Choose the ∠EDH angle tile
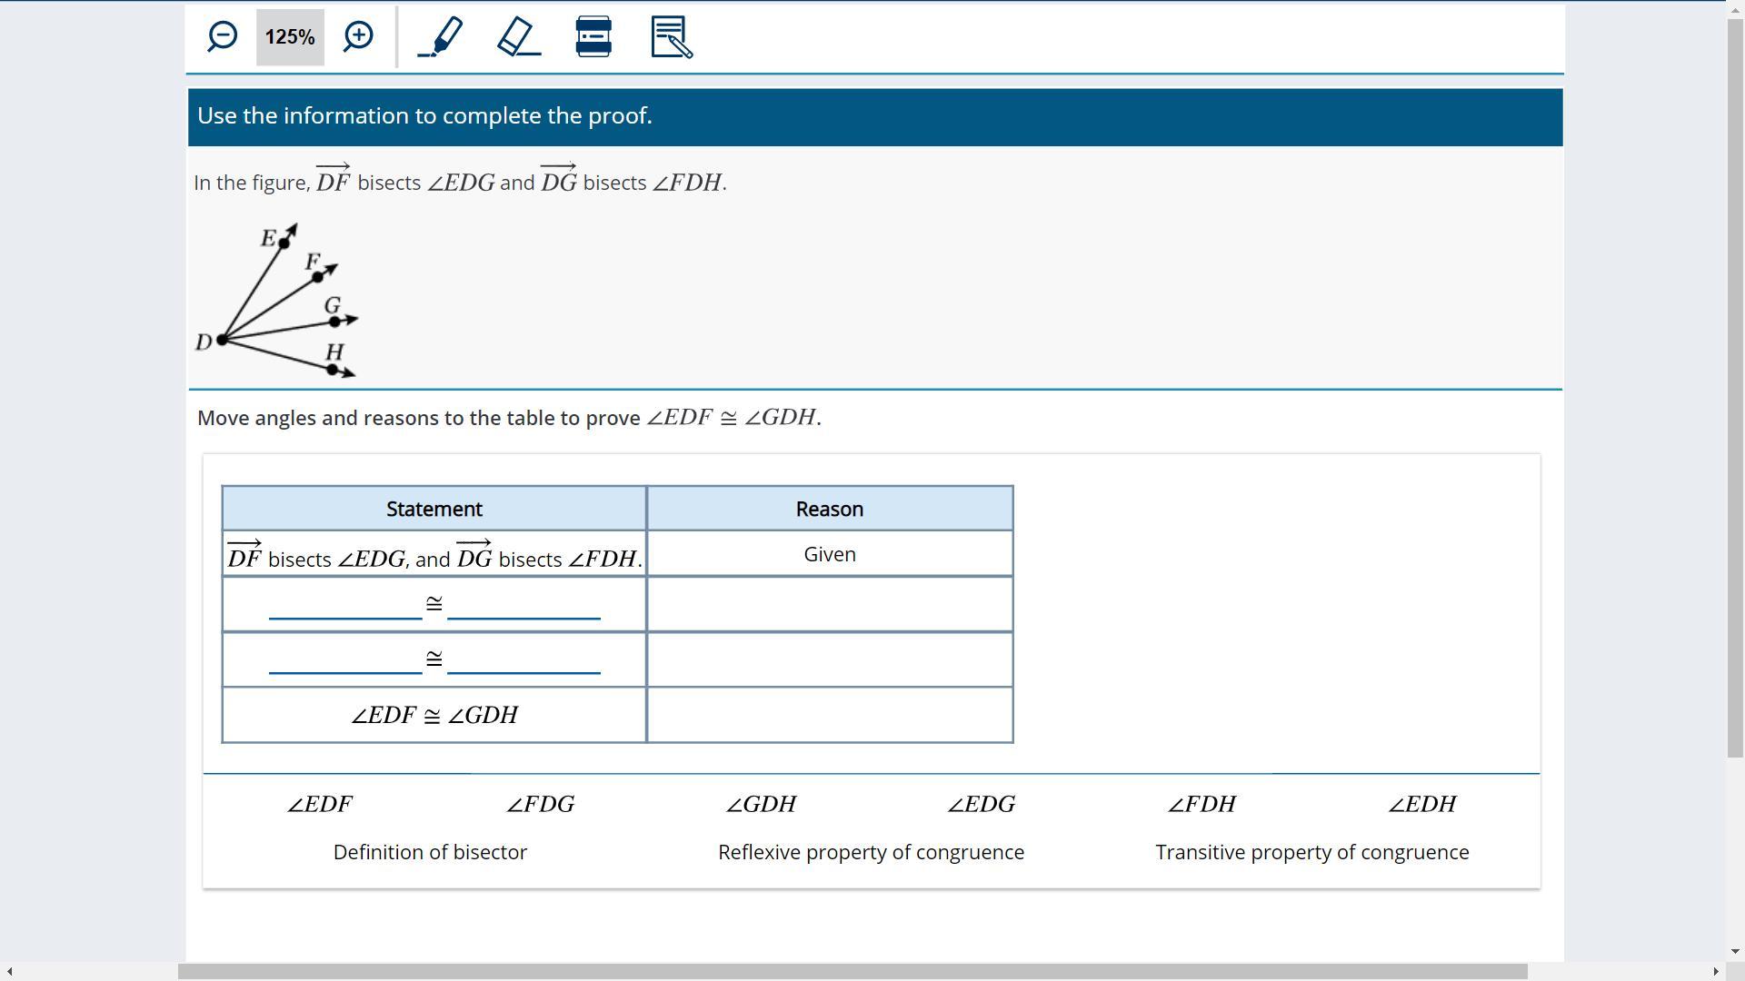The image size is (1745, 981). click(1422, 805)
